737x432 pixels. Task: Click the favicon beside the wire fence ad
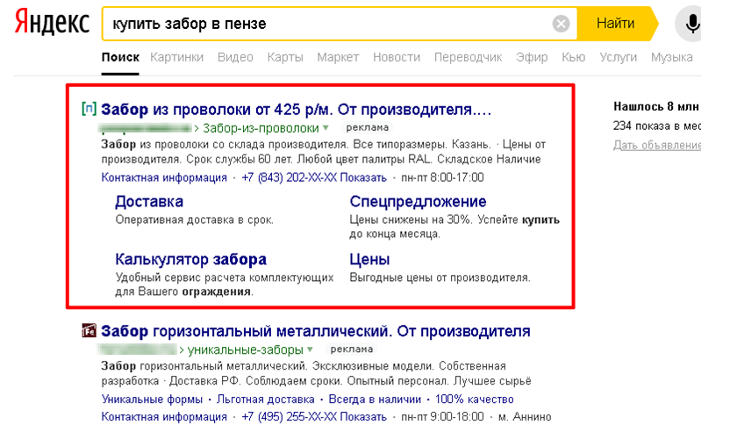point(89,109)
